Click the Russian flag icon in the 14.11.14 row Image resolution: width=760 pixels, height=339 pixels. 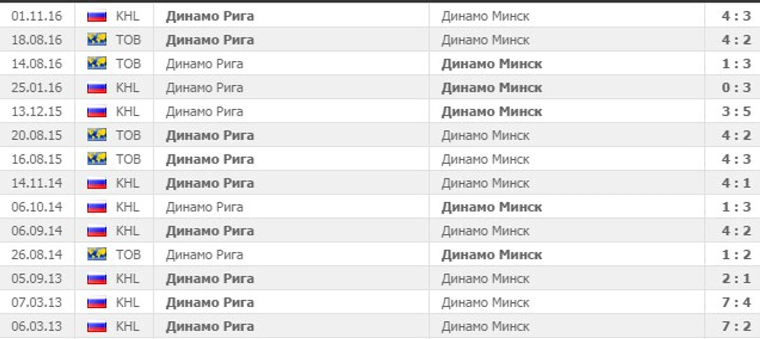[x=97, y=183]
